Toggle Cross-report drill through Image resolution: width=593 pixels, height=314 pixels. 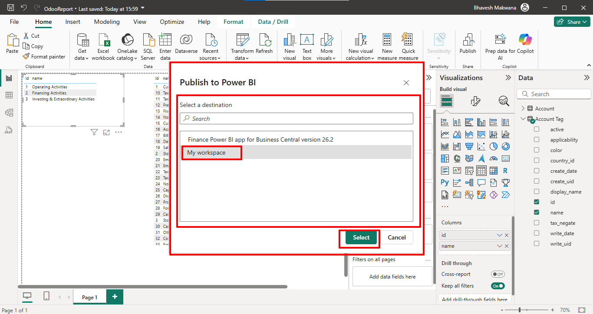pyautogui.click(x=497, y=274)
